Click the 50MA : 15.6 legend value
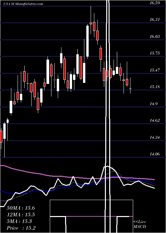The image size is (166, 233). [x=21, y=208]
